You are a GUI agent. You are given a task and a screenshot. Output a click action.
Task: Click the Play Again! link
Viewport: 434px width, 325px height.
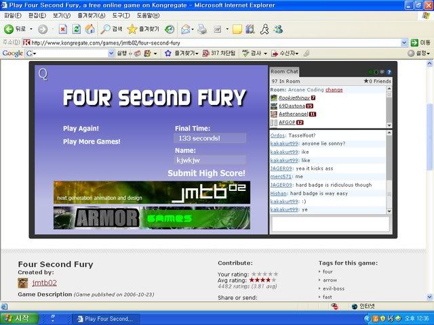81,128
